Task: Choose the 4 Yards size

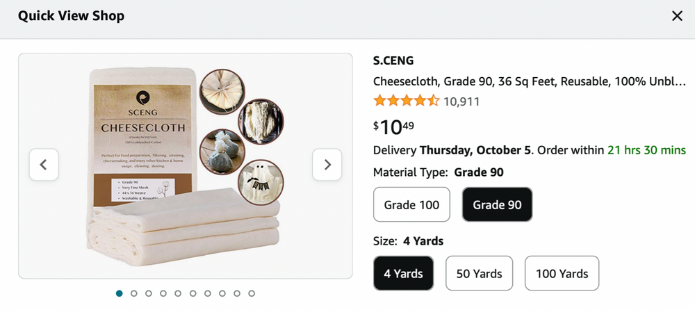Action: click(x=403, y=273)
